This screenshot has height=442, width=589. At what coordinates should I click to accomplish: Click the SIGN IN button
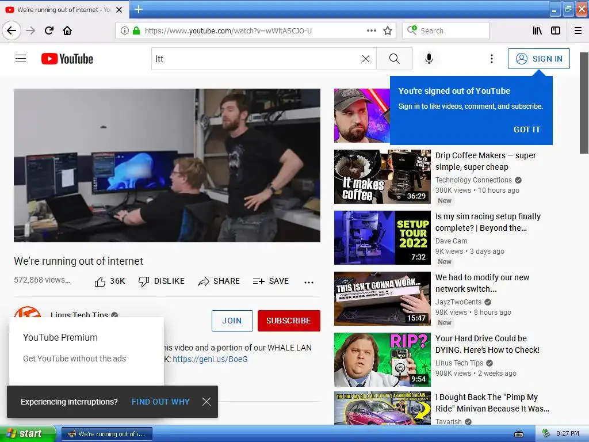pyautogui.click(x=538, y=59)
